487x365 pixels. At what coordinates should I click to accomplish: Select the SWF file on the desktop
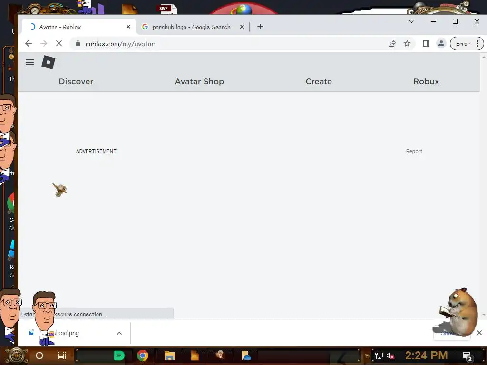pyautogui.click(x=167, y=9)
